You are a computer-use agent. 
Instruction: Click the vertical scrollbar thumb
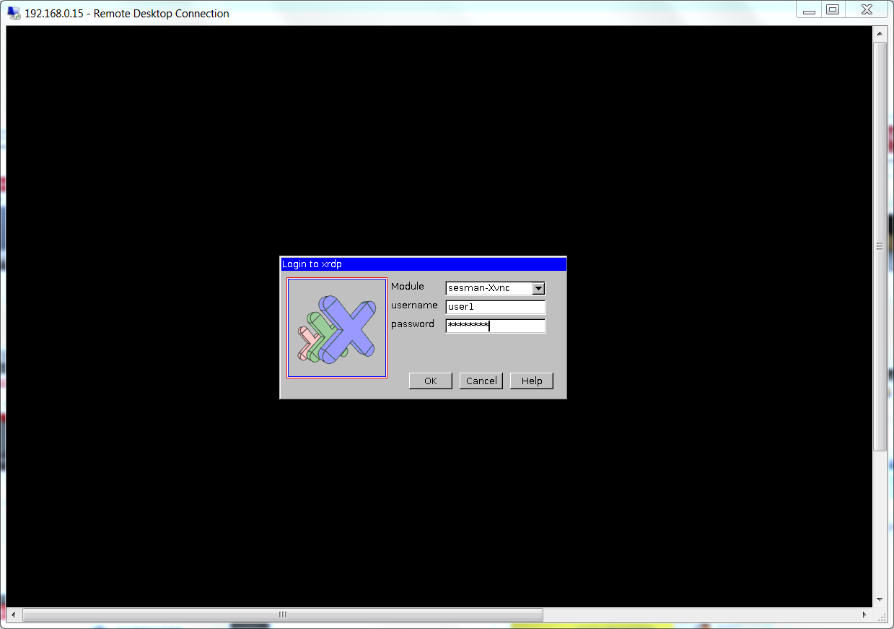click(880, 246)
